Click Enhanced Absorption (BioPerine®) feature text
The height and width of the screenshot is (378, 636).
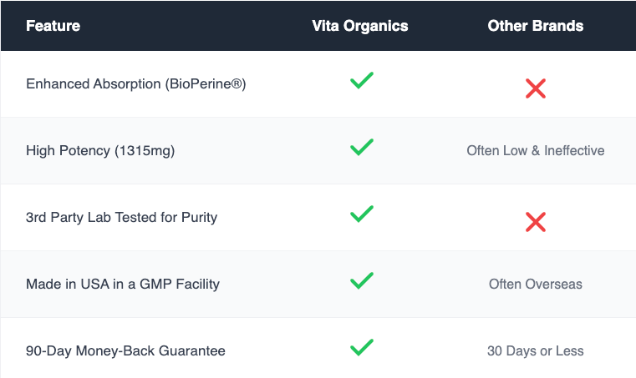[x=136, y=84]
